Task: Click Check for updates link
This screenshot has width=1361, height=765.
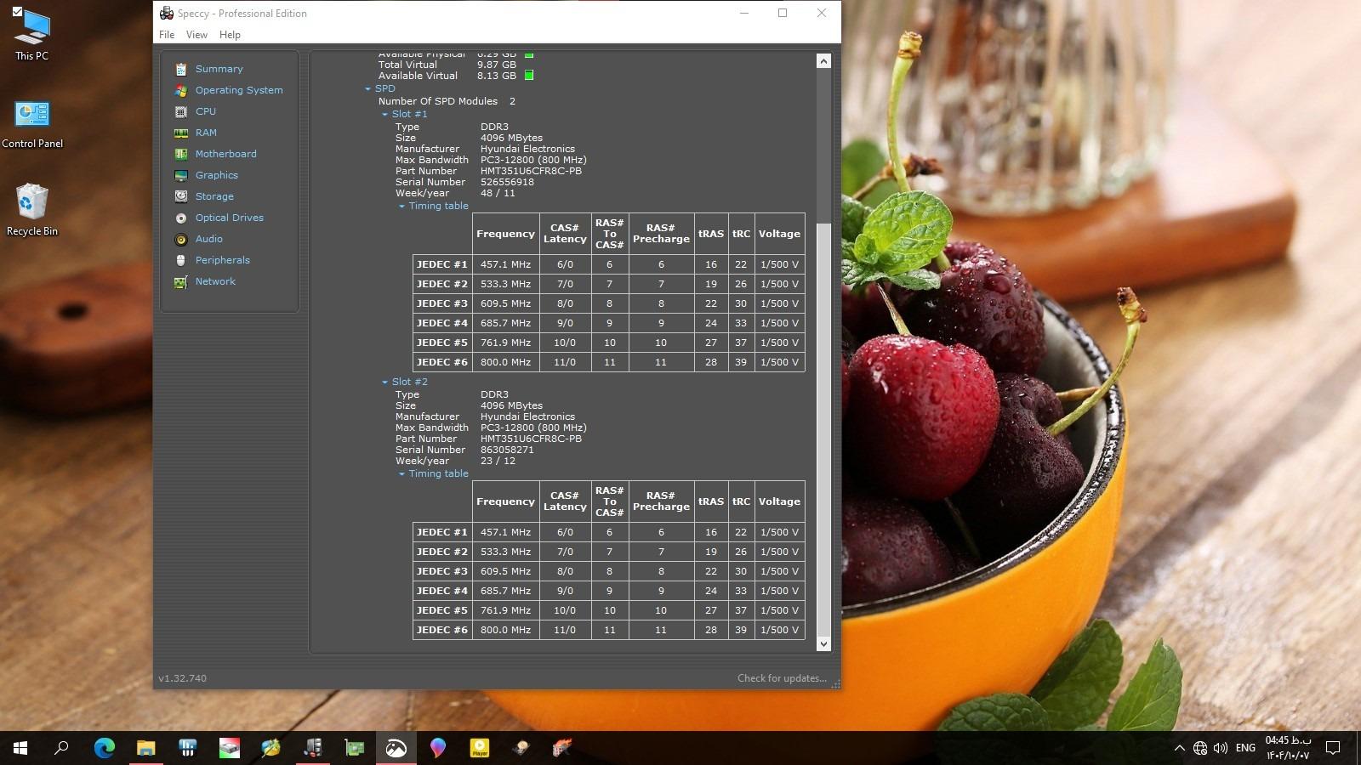Action: (781, 678)
